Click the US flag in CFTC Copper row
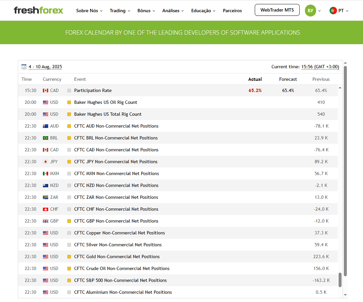This screenshot has height=302, width=363. coord(46,233)
